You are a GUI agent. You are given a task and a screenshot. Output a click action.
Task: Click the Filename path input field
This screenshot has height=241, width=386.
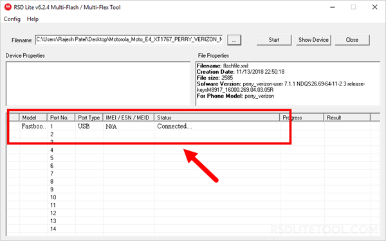pyautogui.click(x=129, y=40)
